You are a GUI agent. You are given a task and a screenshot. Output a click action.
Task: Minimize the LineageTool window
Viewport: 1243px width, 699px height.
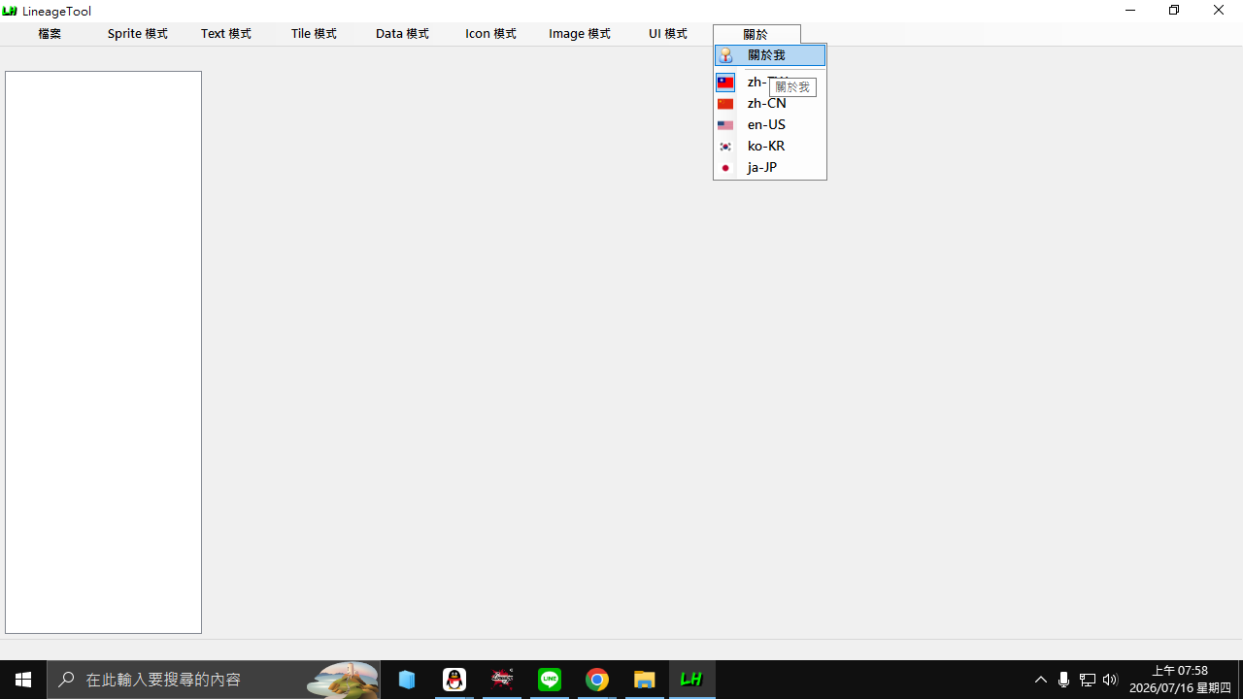coord(1130,11)
